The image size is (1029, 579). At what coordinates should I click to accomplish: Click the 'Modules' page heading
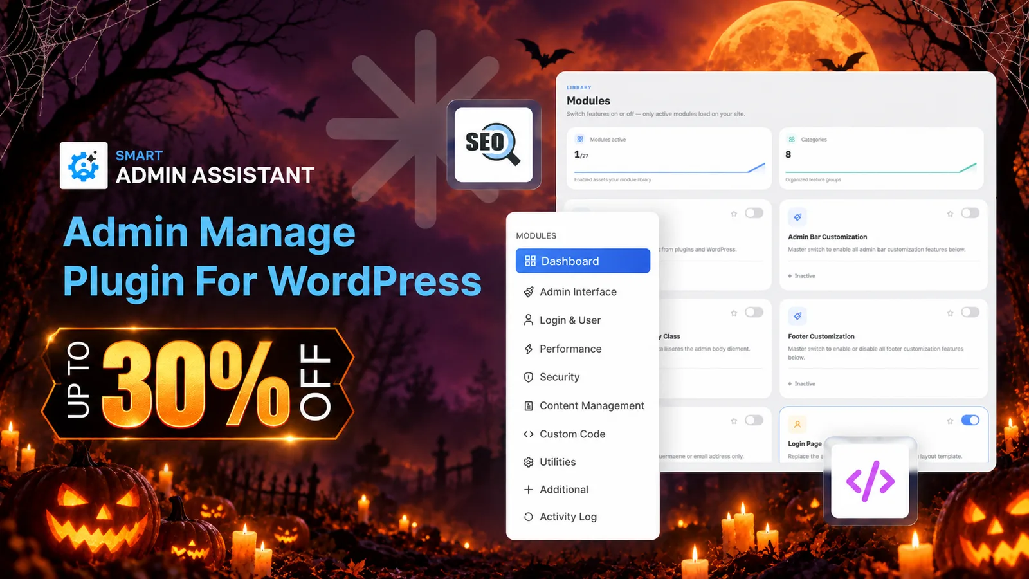pyautogui.click(x=588, y=100)
